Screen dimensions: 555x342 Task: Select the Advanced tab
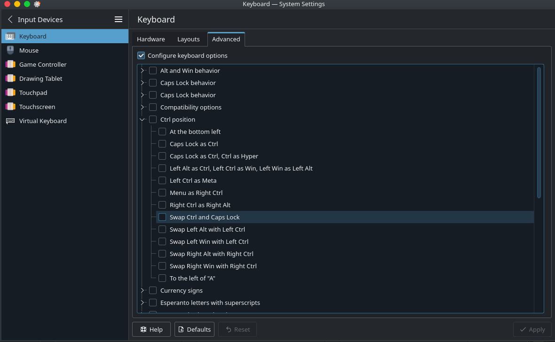click(226, 39)
